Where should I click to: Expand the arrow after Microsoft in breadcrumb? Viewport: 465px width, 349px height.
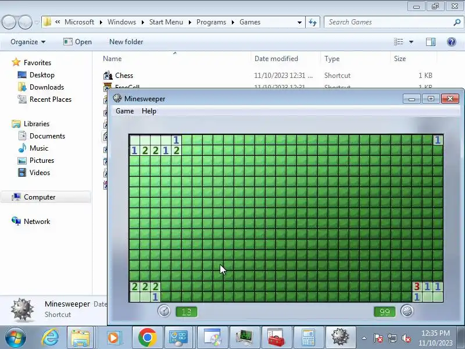coord(101,22)
